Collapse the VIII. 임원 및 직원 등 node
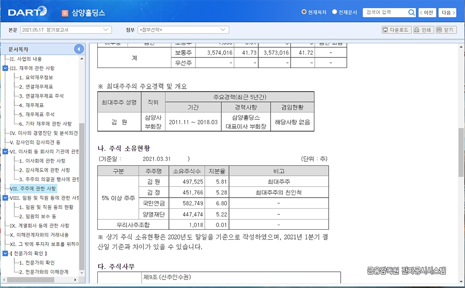Screen dimensions: 465x288 (x=5, y=198)
